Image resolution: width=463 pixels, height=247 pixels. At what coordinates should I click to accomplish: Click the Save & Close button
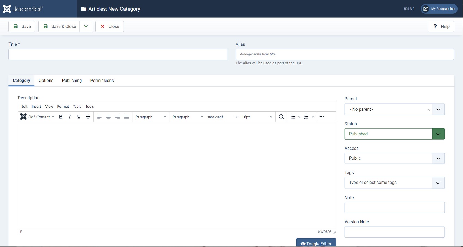tap(59, 26)
